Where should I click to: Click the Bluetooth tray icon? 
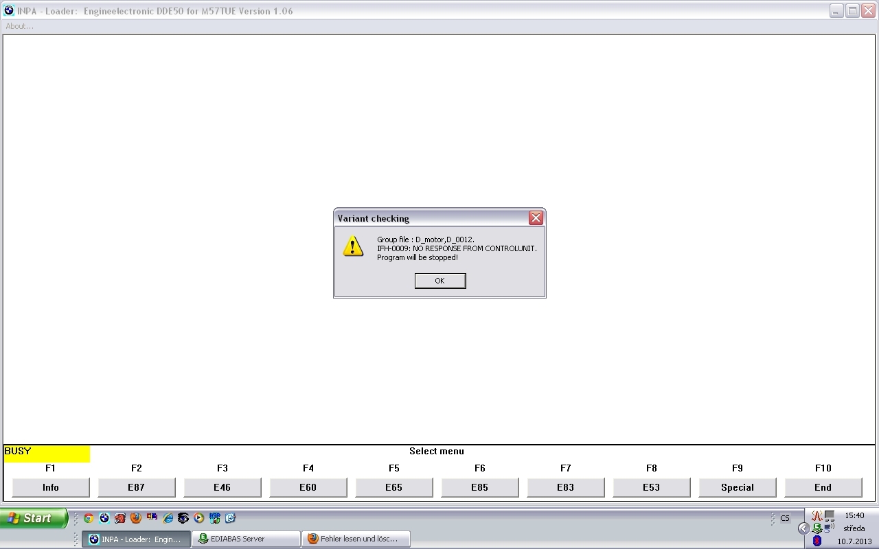[x=817, y=541]
